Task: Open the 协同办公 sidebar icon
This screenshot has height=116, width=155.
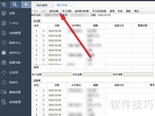Action: pyautogui.click(x=4, y=53)
